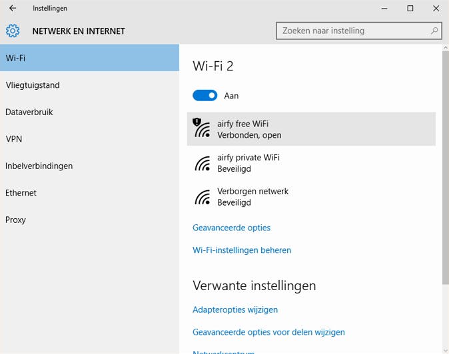This screenshot has height=354, width=449.
Task: Click the search magnifier icon
Action: (x=434, y=31)
